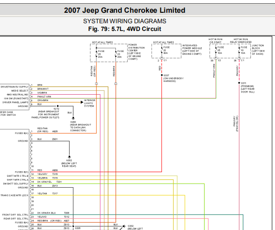Click the "DK GRN/DK BLU" wire label
This screenshot has height=230, width=275.
click(x=46, y=213)
